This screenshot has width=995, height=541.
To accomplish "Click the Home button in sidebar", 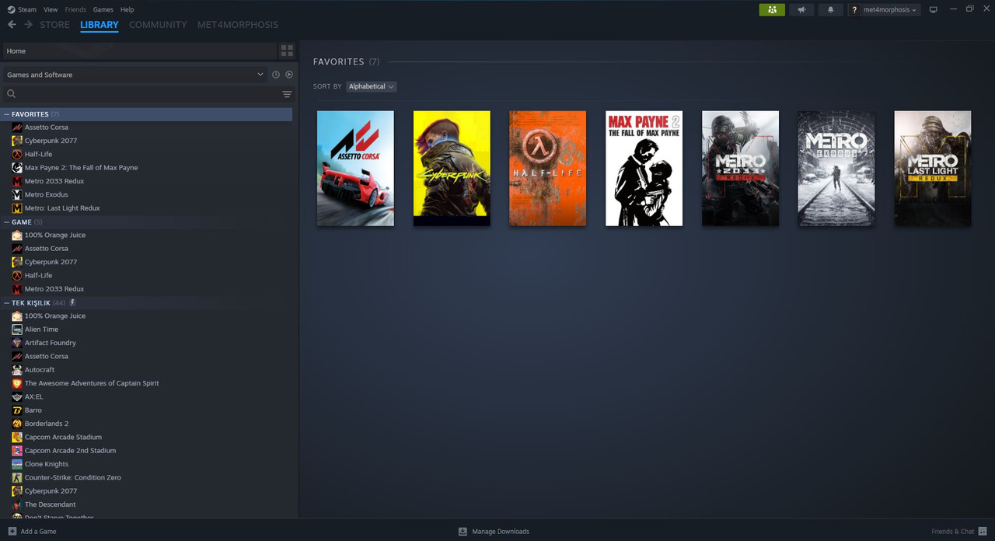I will 139,51.
